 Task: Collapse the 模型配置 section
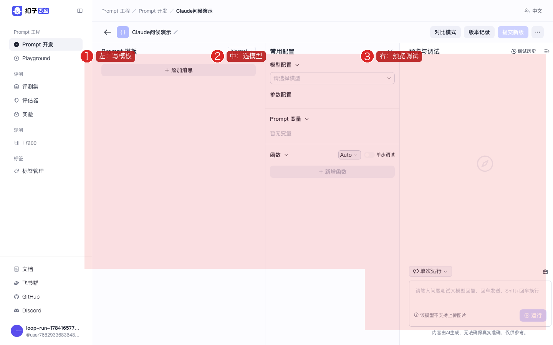(297, 65)
